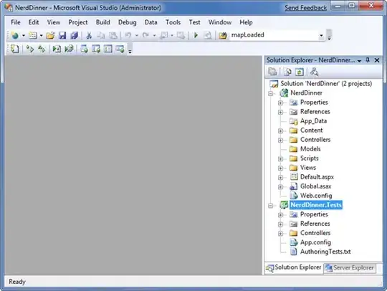Expand the Scripts folder node
This screenshot has height=291, width=387.
[x=280, y=159]
